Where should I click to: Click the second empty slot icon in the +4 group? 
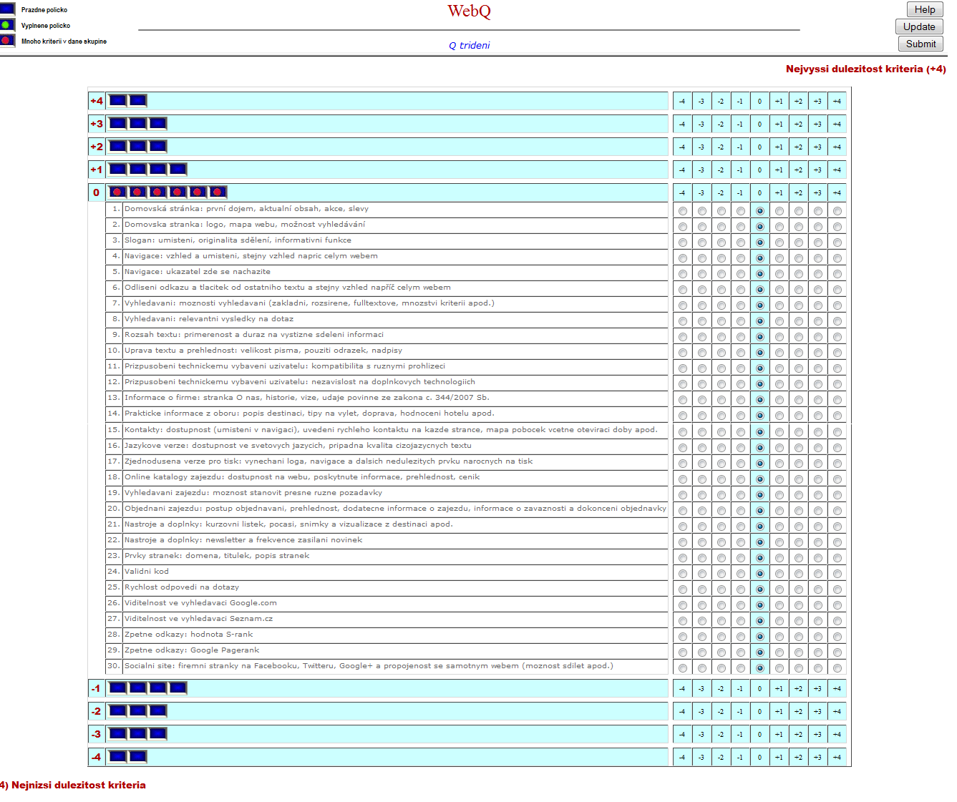[x=138, y=101]
